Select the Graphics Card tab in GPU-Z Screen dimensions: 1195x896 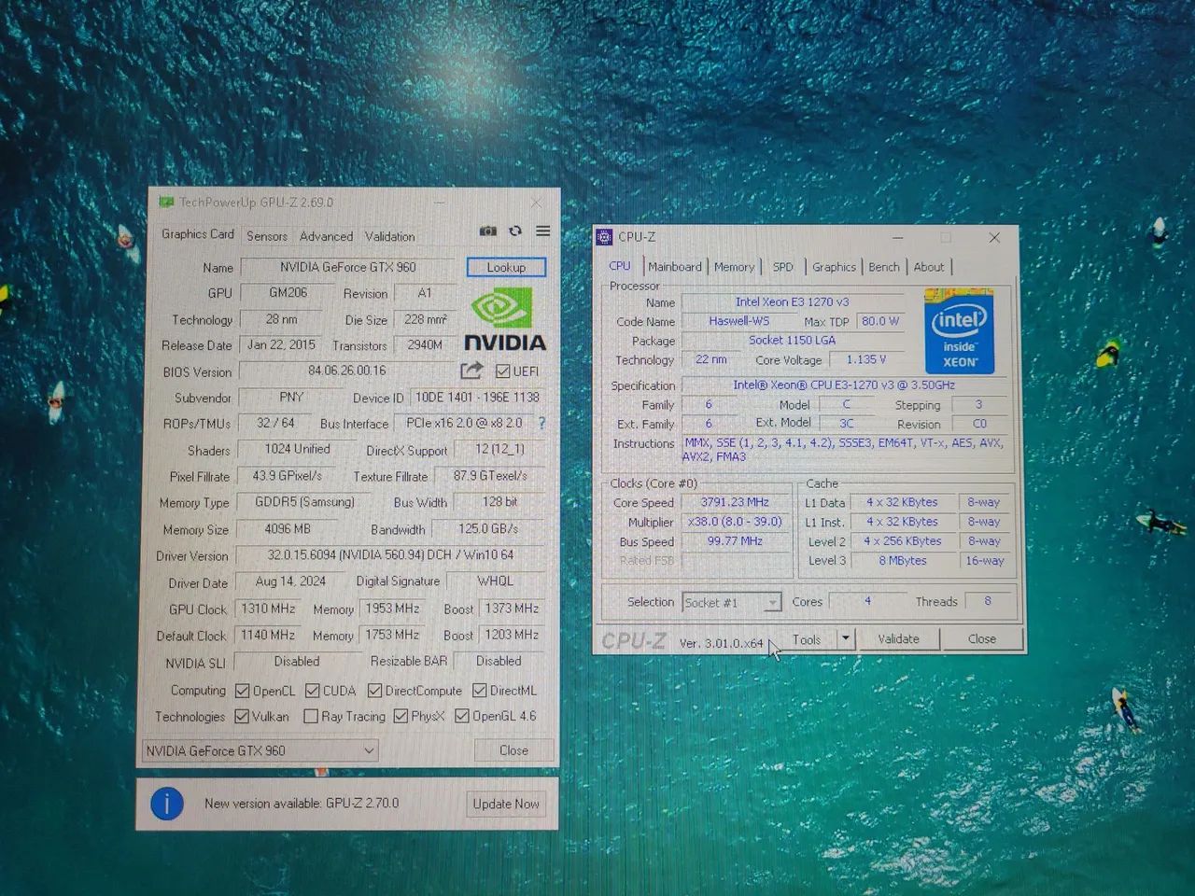pos(197,234)
